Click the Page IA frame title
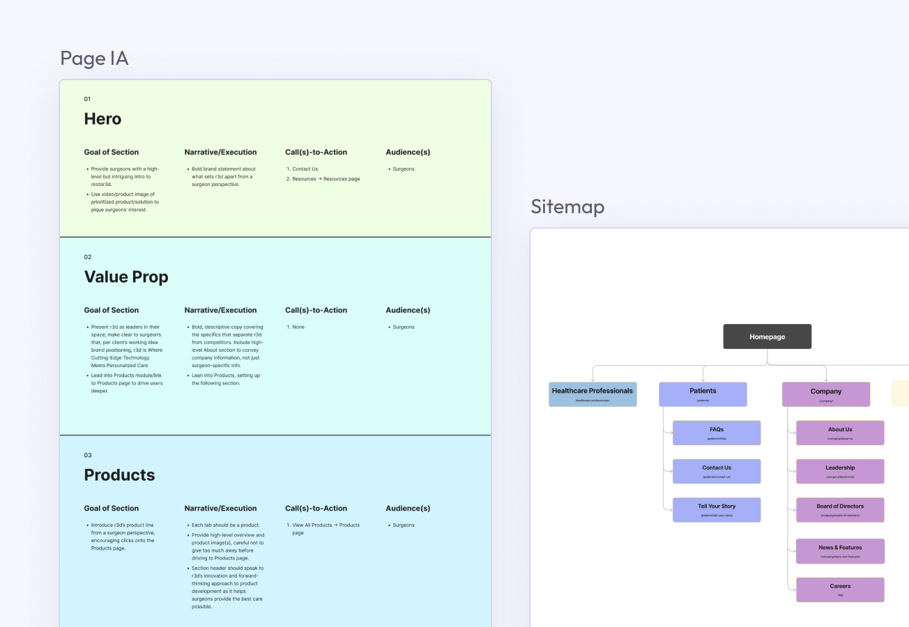 click(x=94, y=59)
